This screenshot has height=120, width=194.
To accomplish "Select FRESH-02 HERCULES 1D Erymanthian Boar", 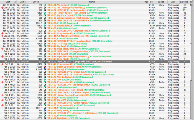I will (x=95, y=41).
